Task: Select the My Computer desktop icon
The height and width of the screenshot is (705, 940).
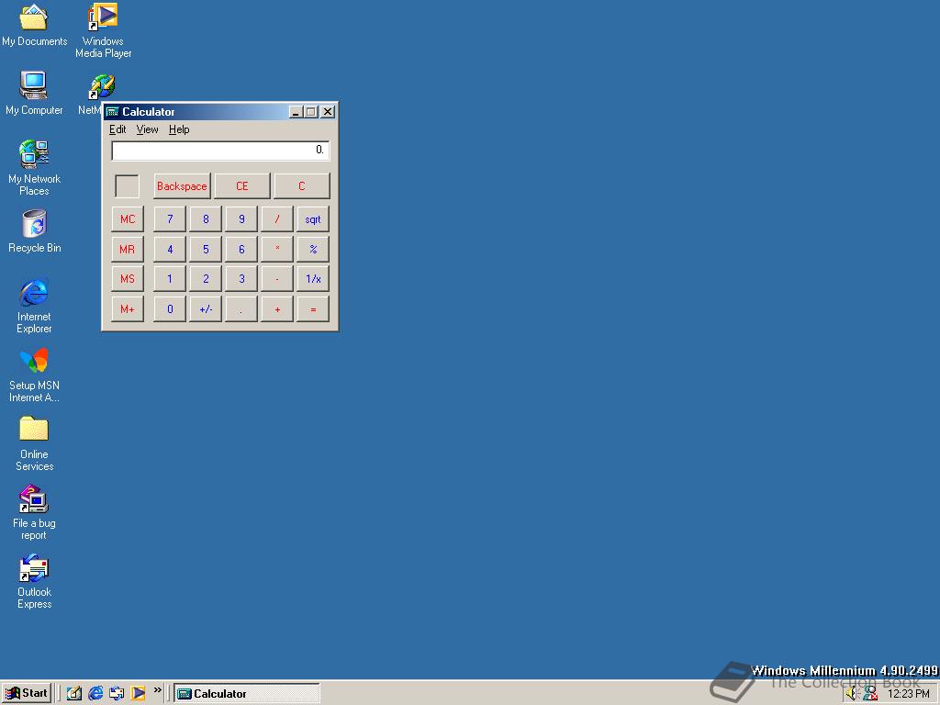Action: pos(34,94)
